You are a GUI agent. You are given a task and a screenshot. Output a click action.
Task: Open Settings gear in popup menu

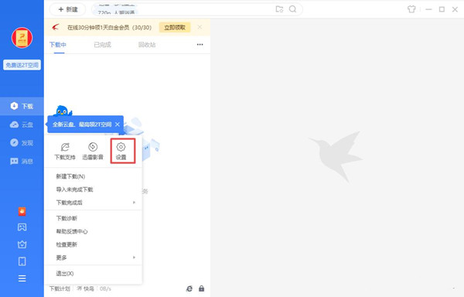121,151
